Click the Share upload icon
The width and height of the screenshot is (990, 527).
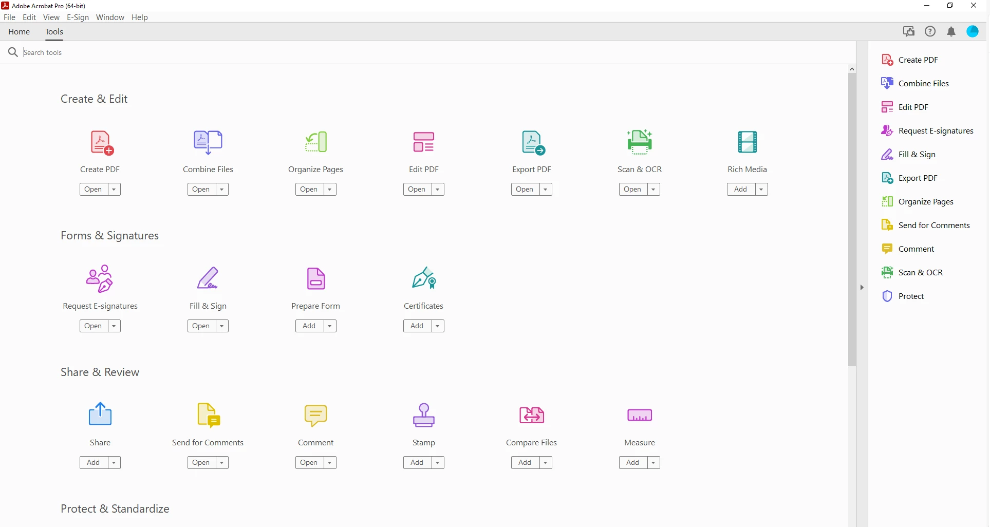tap(100, 414)
